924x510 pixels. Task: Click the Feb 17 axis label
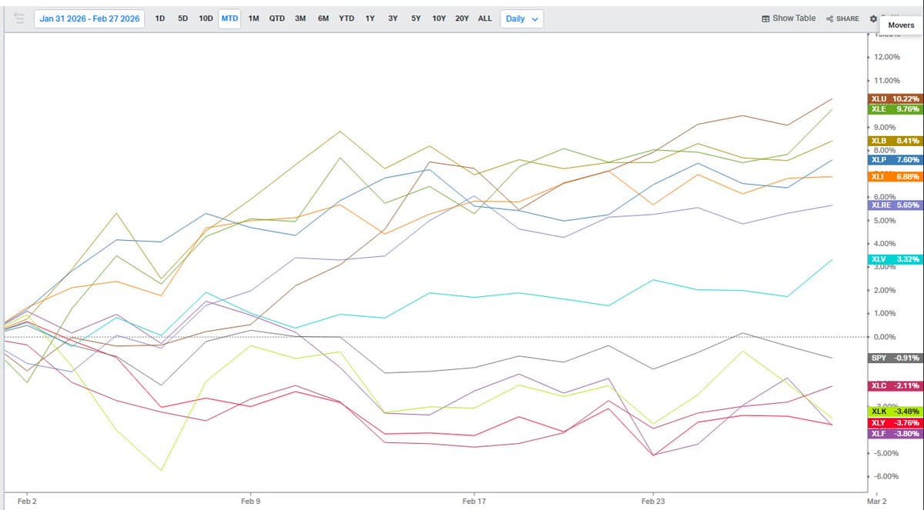click(474, 501)
